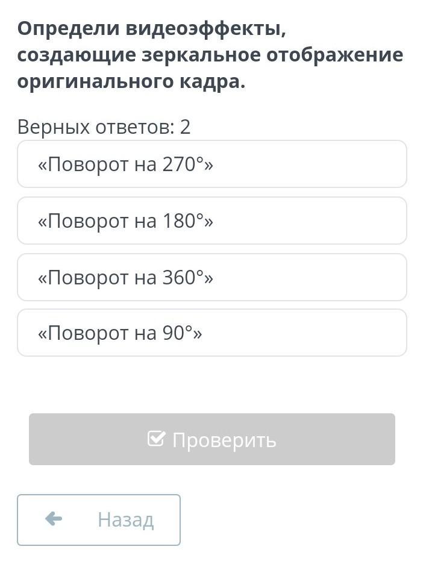This screenshot has width=429, height=570.
Task: Click the «Верных ответов: 2» label
Action: (104, 127)
